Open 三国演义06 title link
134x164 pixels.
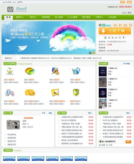click(x=113, y=68)
